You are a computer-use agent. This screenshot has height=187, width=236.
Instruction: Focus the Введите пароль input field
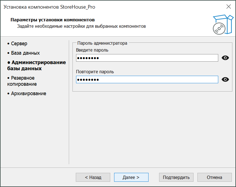pyautogui.click(x=147, y=58)
